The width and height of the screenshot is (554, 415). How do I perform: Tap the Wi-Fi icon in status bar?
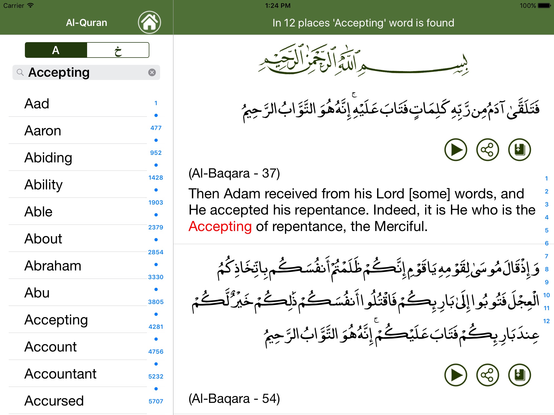tap(31, 5)
